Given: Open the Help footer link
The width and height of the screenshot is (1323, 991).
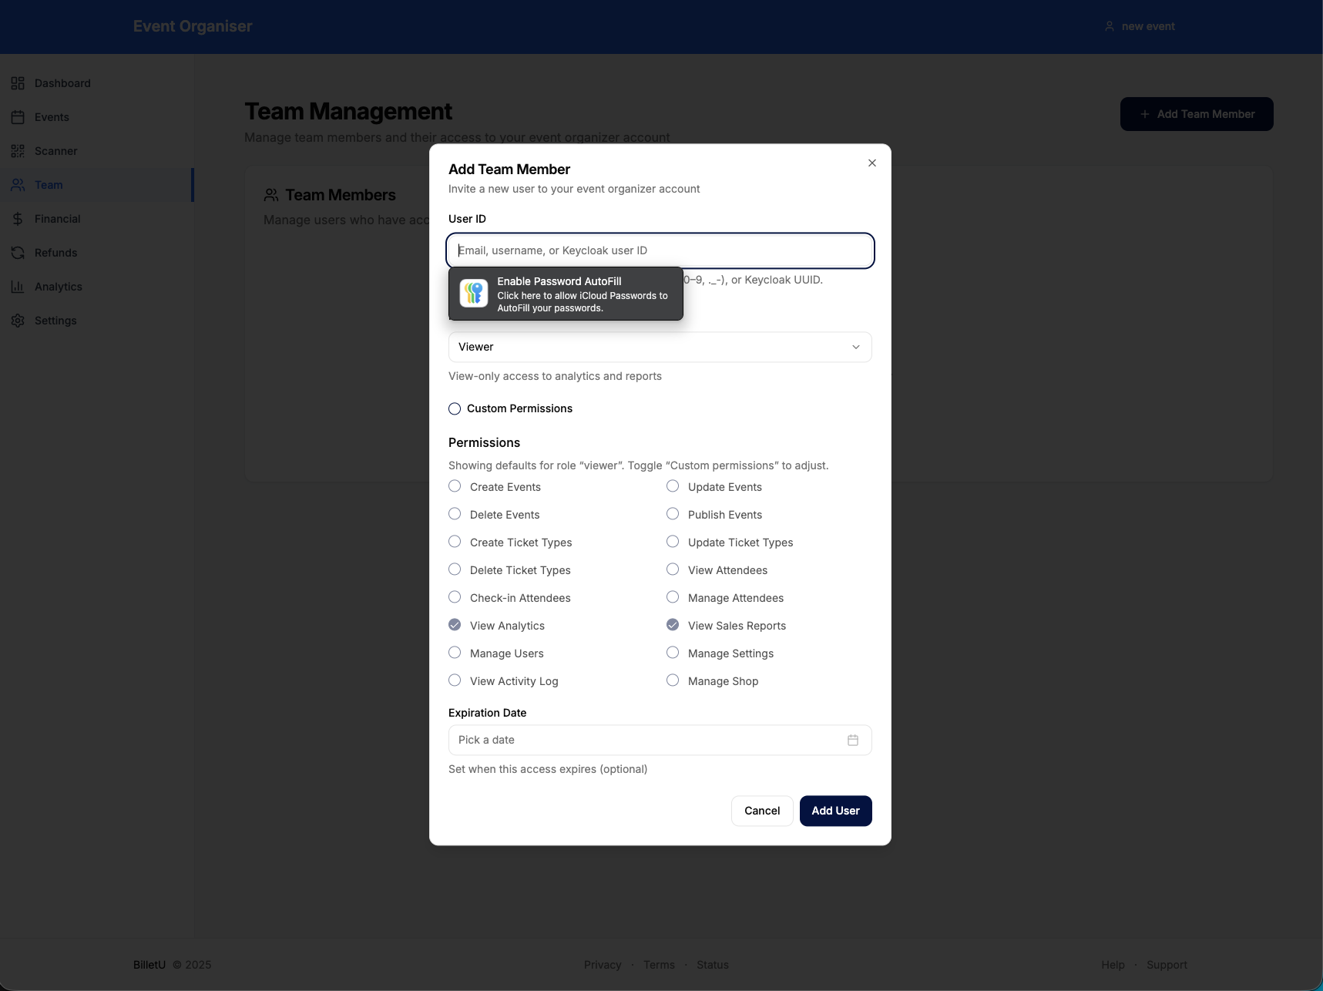Looking at the screenshot, I should [1113, 965].
